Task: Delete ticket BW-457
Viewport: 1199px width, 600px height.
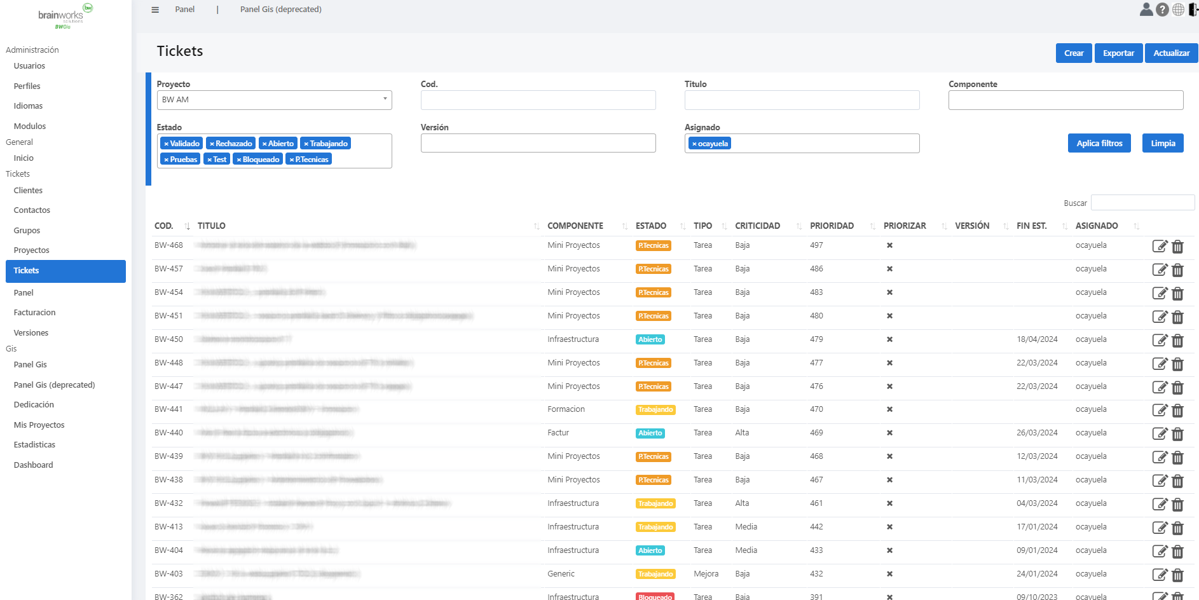Action: [1177, 270]
